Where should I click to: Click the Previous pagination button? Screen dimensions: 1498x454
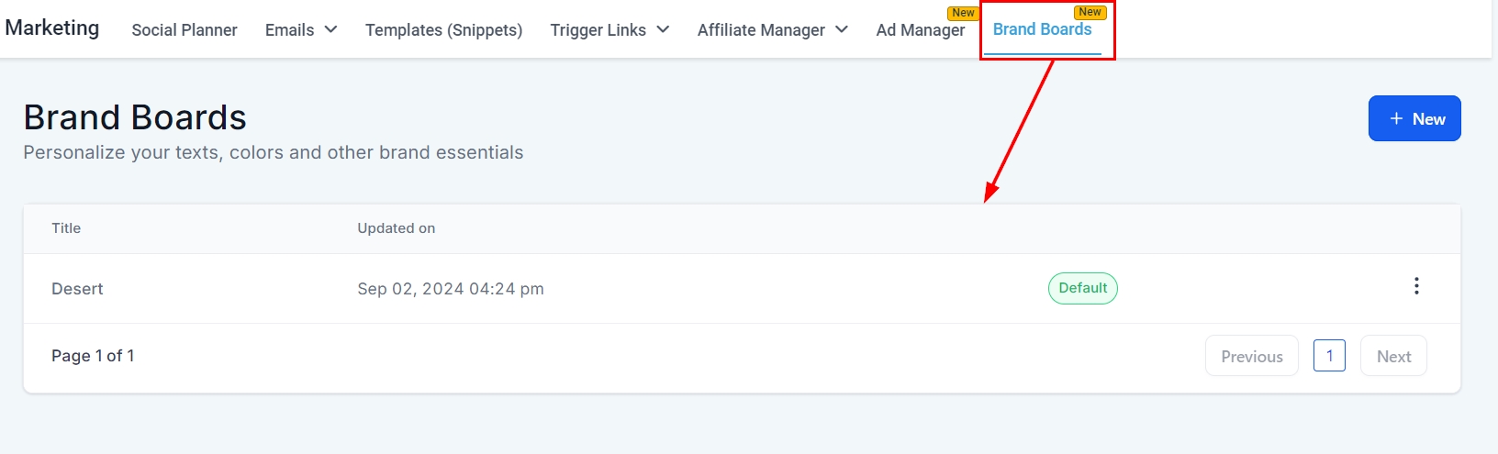(1251, 356)
